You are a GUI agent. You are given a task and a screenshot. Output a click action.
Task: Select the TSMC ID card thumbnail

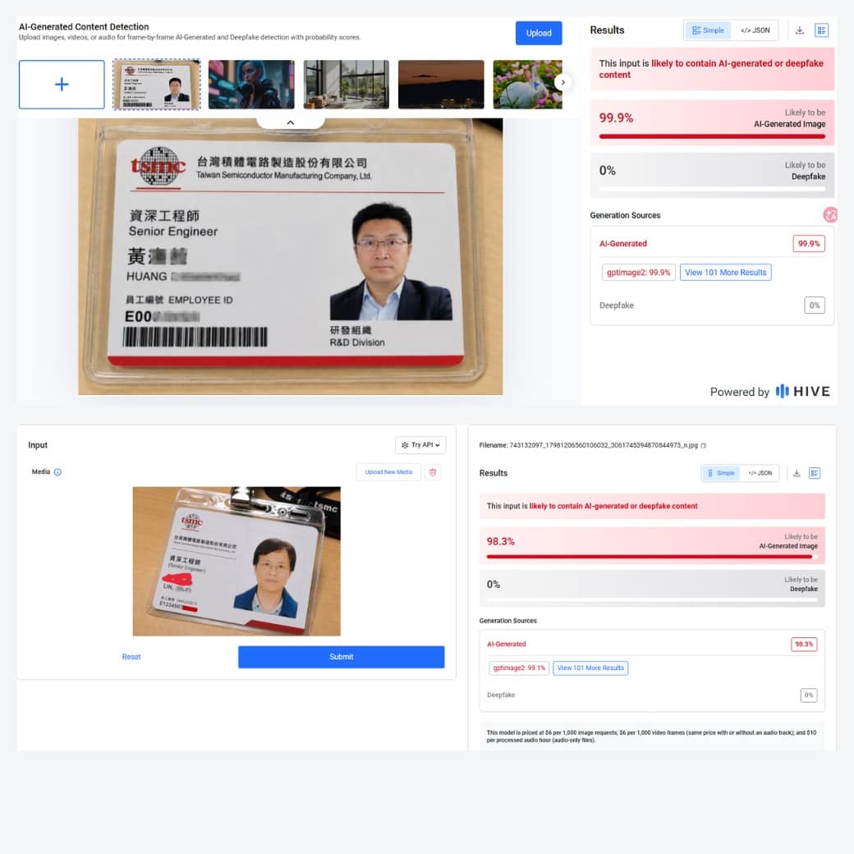tap(156, 85)
